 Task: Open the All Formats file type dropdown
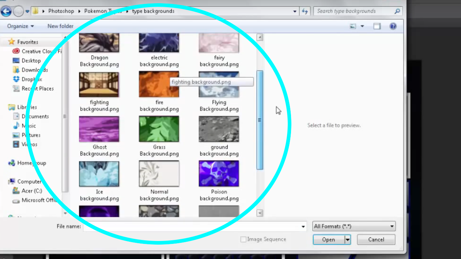point(354,226)
